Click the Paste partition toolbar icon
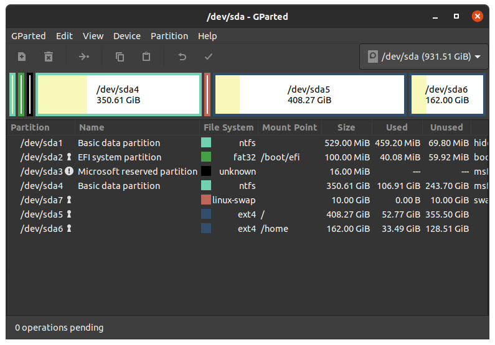 click(146, 57)
